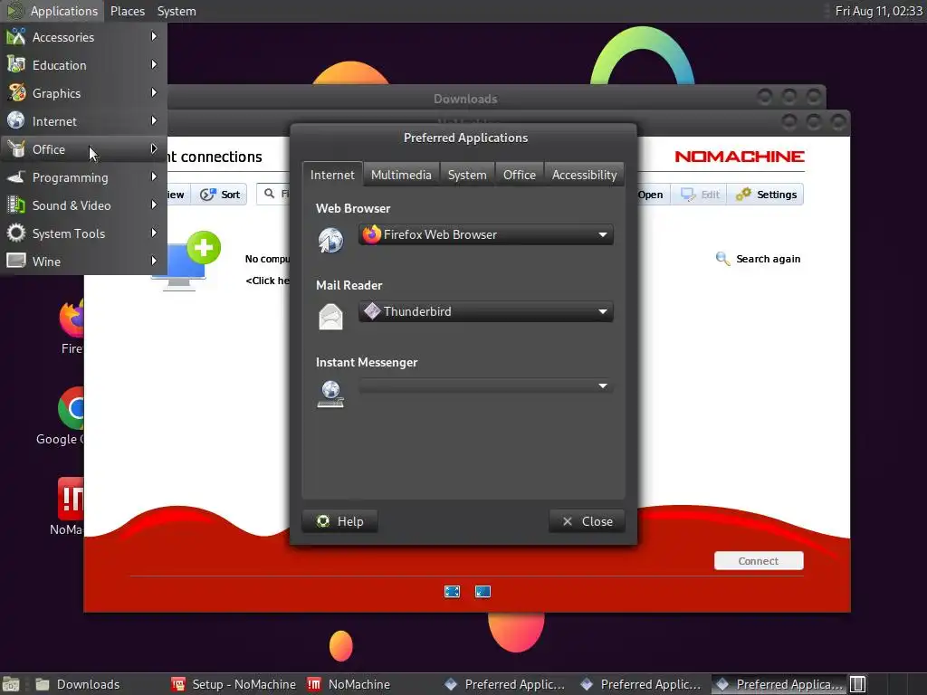927x695 pixels.
Task: Click the Wine category icon
Action: pos(16,261)
